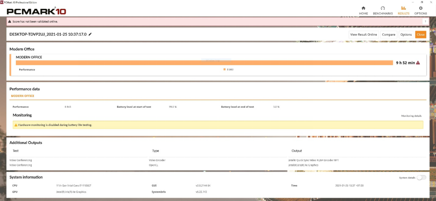Click result title DESKTOP-TDVP2UJ_2021-01-25
The height and width of the screenshot is (201, 436).
[48, 34]
